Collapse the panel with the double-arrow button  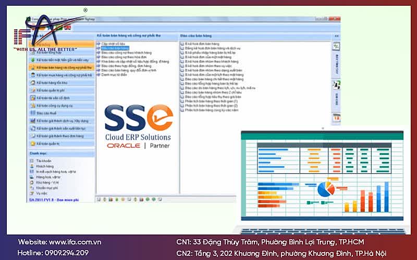337,36
